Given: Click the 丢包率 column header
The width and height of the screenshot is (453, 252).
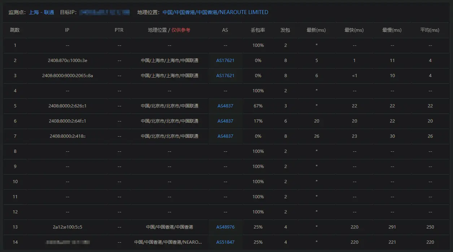Looking at the screenshot, I should (x=258, y=30).
